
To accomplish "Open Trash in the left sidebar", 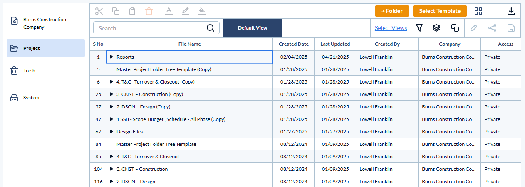I will pyautogui.click(x=29, y=71).
